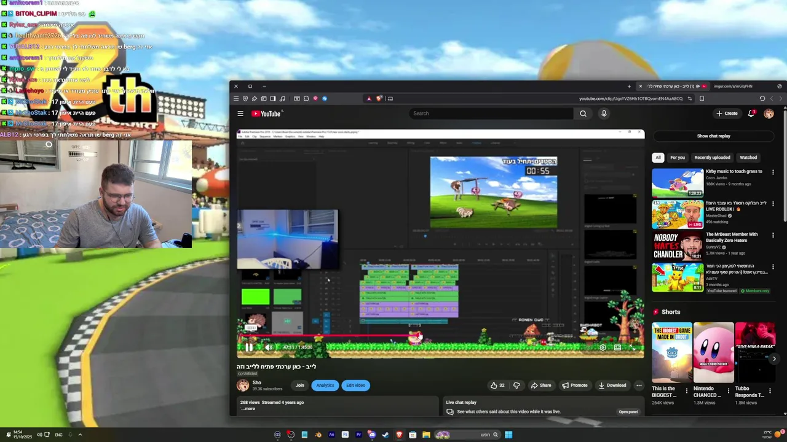Open the Create menu
Screen dimensions: 787x442
[x=727, y=114]
